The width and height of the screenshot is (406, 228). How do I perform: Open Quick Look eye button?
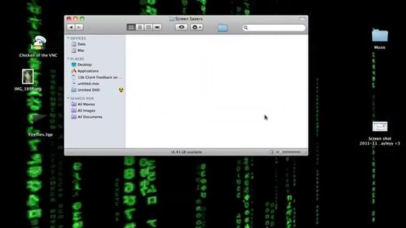[181, 27]
